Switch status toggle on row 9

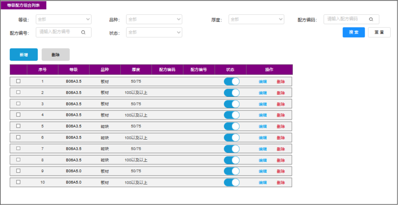coord(231,171)
